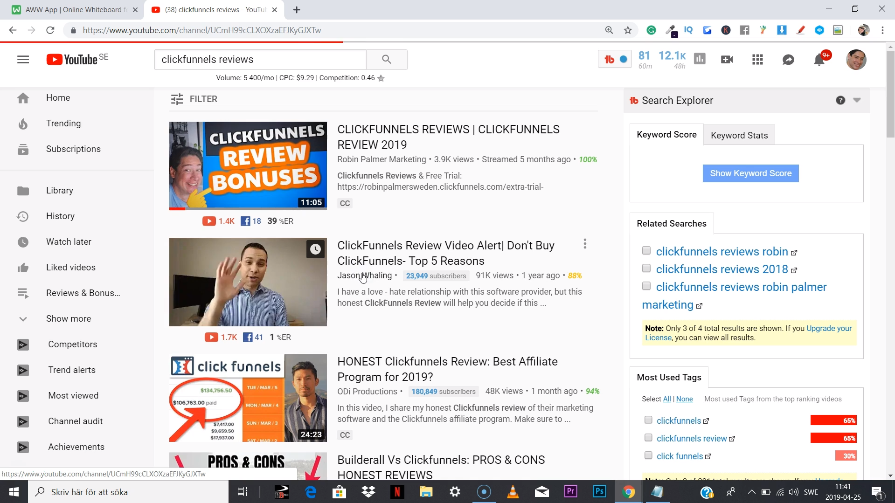This screenshot has width=895, height=503.
Task: Check 'clickfunnels reviews robin palmer marketing' box
Action: (x=646, y=286)
